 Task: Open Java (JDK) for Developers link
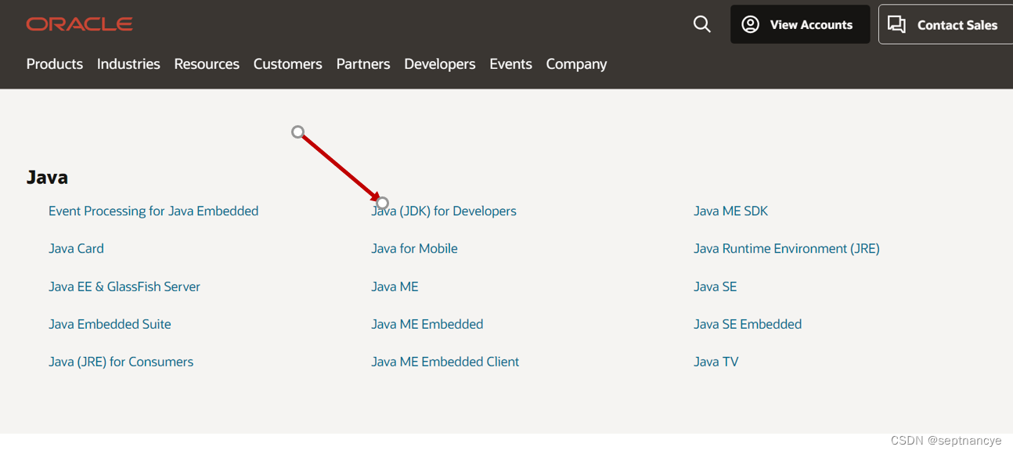coord(444,211)
